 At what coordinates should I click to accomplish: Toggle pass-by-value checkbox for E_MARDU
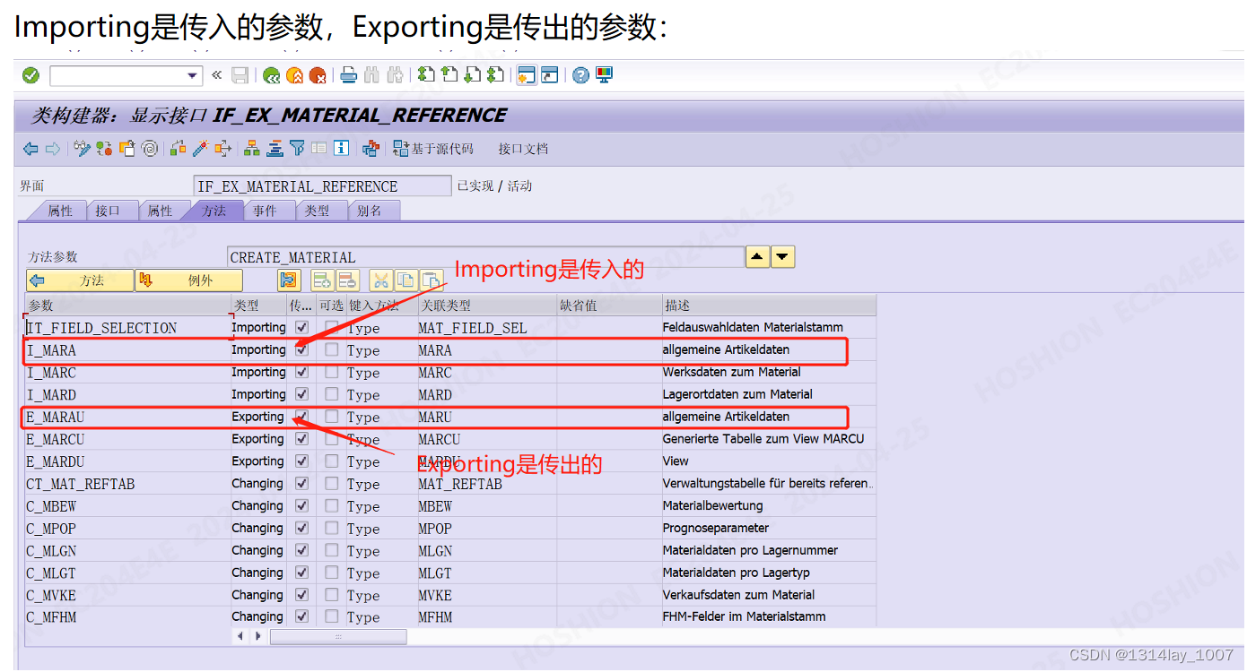pyautogui.click(x=301, y=461)
